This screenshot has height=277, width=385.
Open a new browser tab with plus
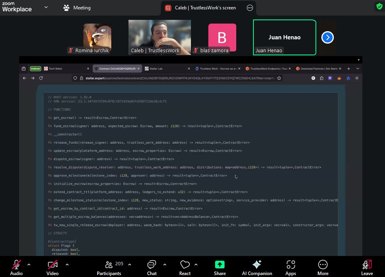coord(349,69)
